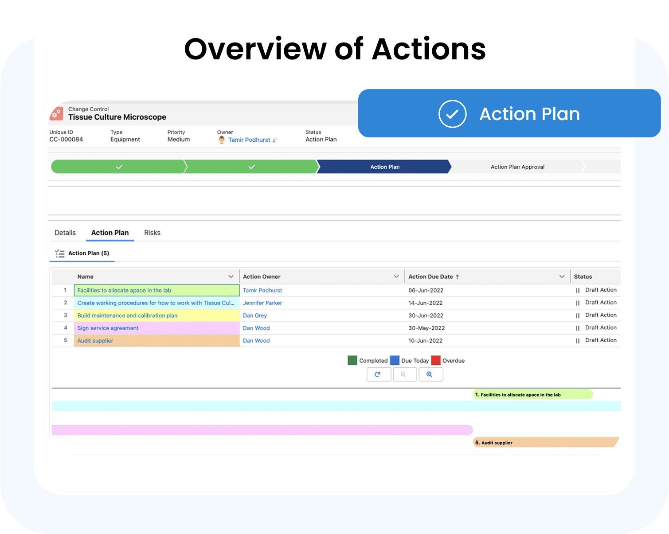The height and width of the screenshot is (534, 669).
Task: Click the pause icon in Audit supplier row
Action: pyautogui.click(x=577, y=341)
